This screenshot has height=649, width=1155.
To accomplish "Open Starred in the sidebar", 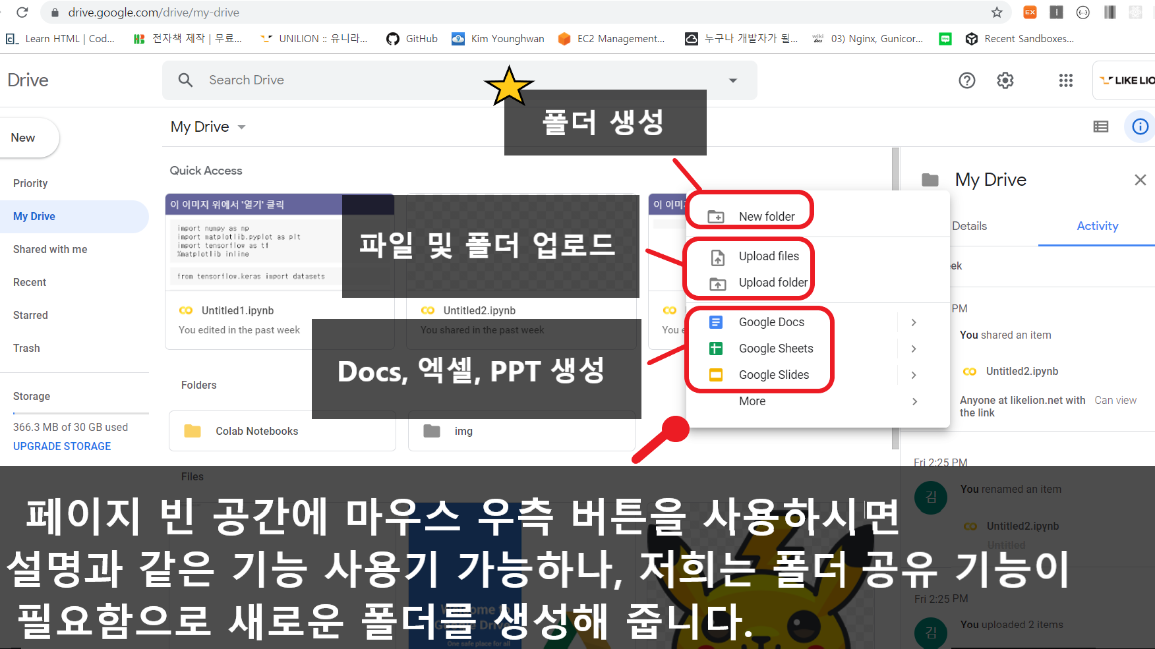I will pyautogui.click(x=30, y=315).
